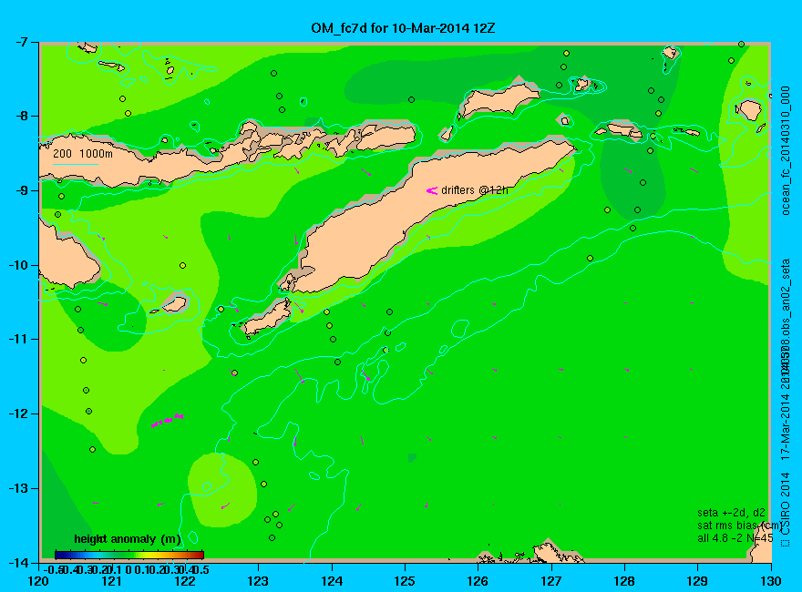The width and height of the screenshot is (802, 592).
Task: Click the 120 longitude axis label
Action: (39, 581)
